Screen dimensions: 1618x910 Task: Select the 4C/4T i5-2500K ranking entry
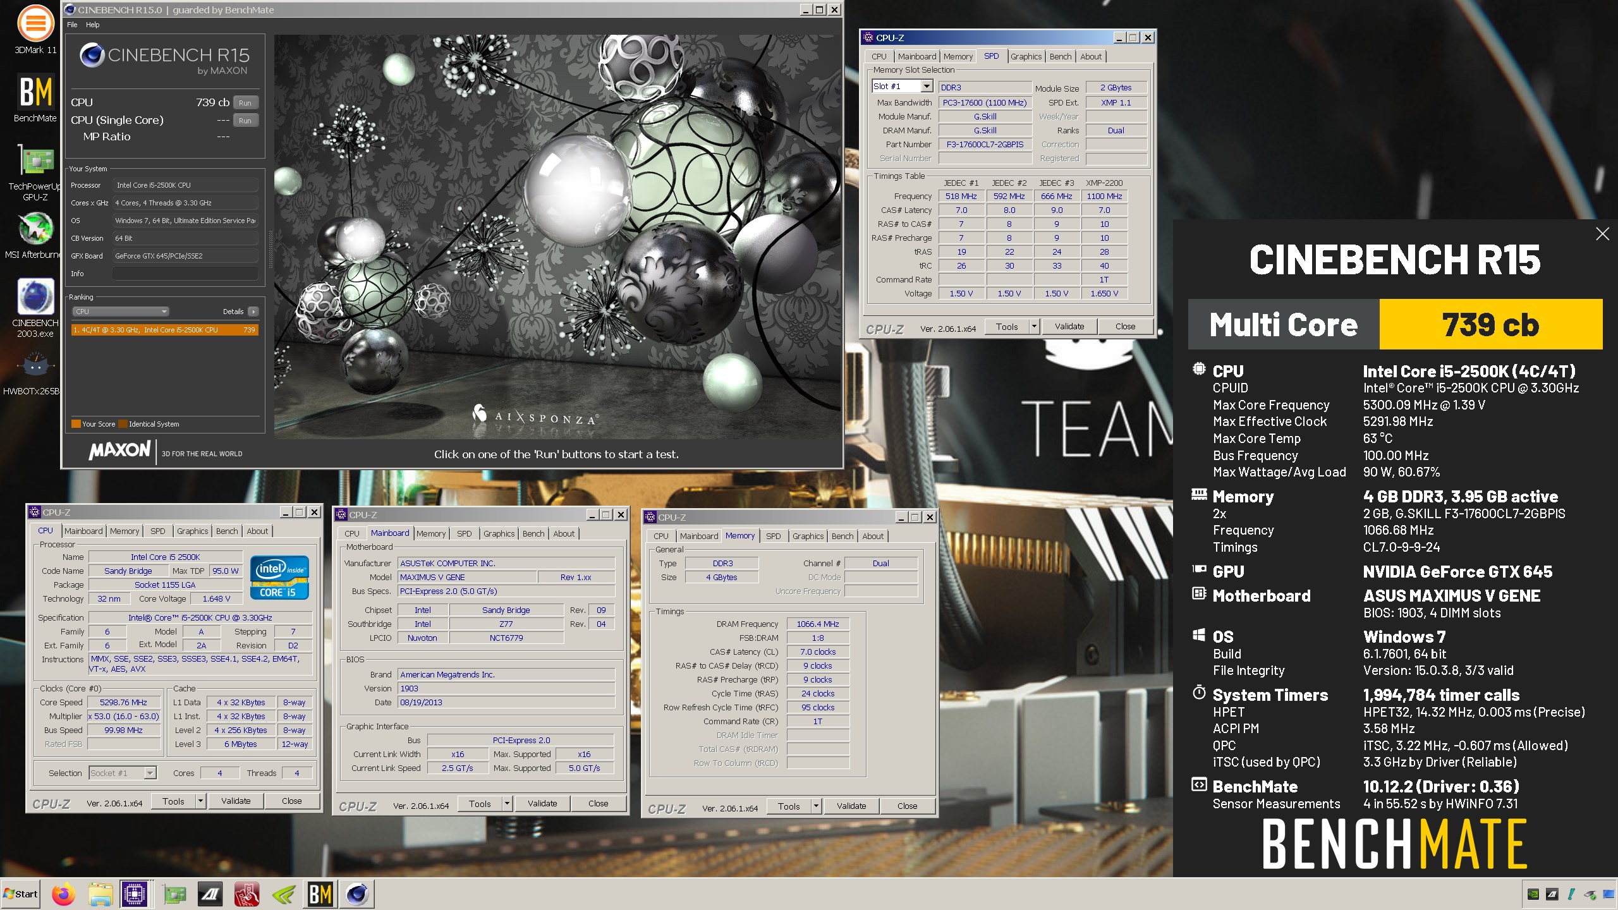pyautogui.click(x=164, y=330)
